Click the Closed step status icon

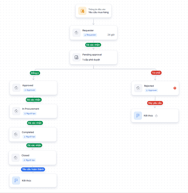click(16, 157)
